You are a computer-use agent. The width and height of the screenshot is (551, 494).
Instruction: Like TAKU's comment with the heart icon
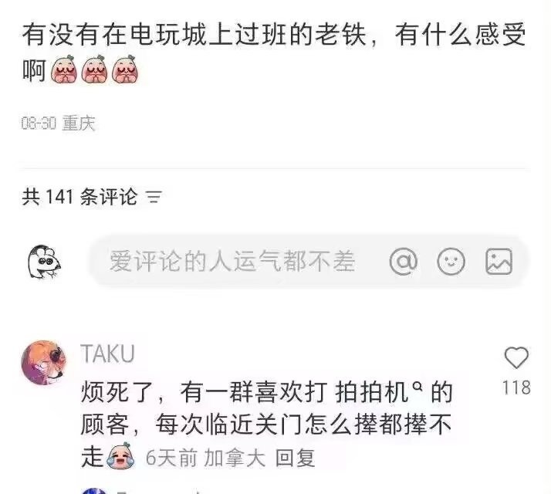pos(516,357)
